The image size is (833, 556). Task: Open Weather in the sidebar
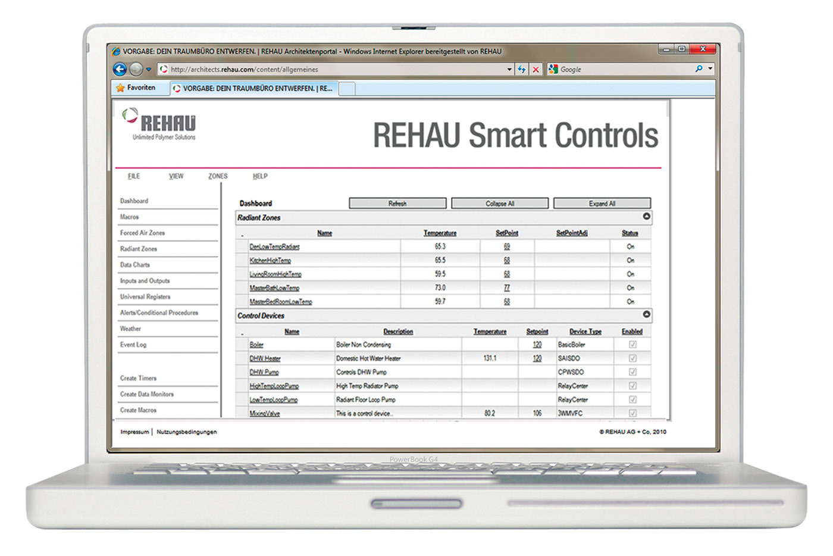(130, 329)
